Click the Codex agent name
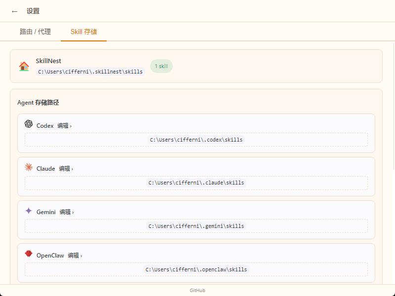Screen dimensions: 395x296 [45, 126]
